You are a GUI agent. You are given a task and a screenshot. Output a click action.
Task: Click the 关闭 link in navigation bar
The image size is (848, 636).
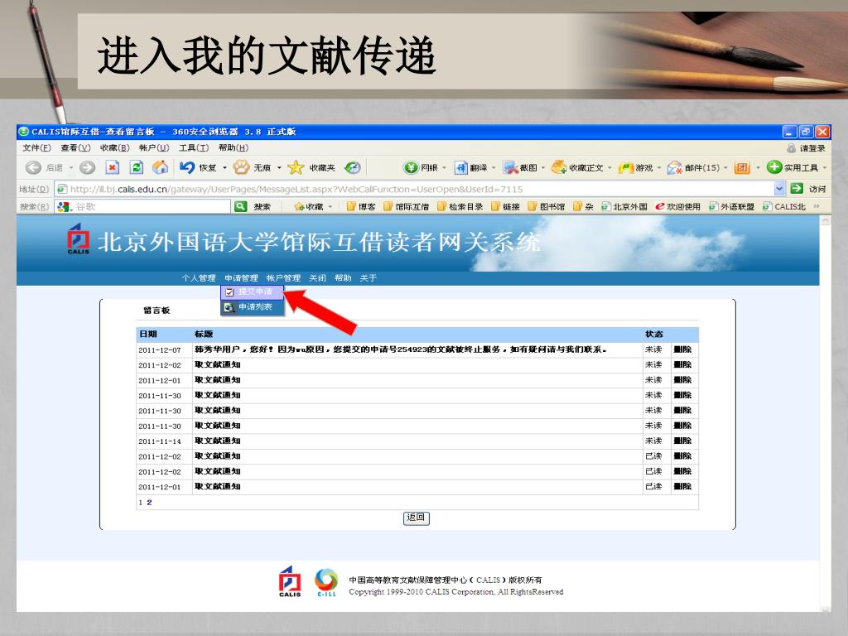coord(317,278)
